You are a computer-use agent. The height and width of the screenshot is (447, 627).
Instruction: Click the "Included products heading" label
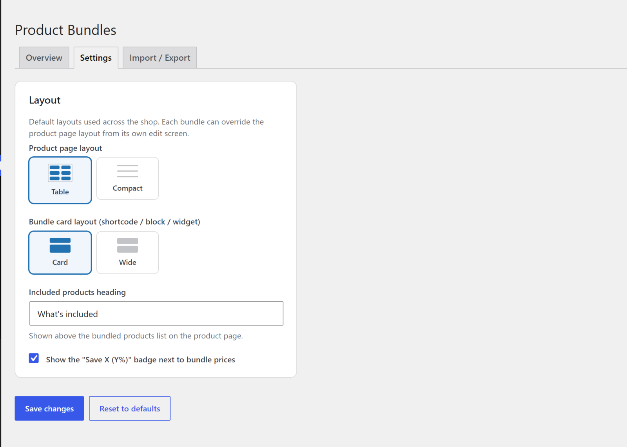77,292
